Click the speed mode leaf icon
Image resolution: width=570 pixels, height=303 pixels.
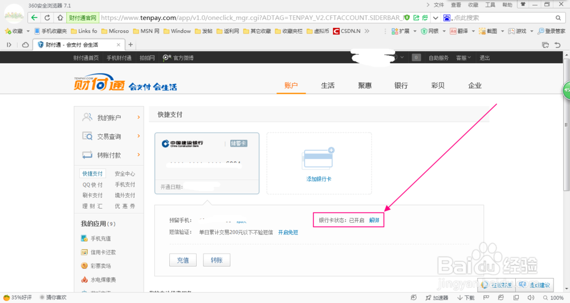pos(425,18)
